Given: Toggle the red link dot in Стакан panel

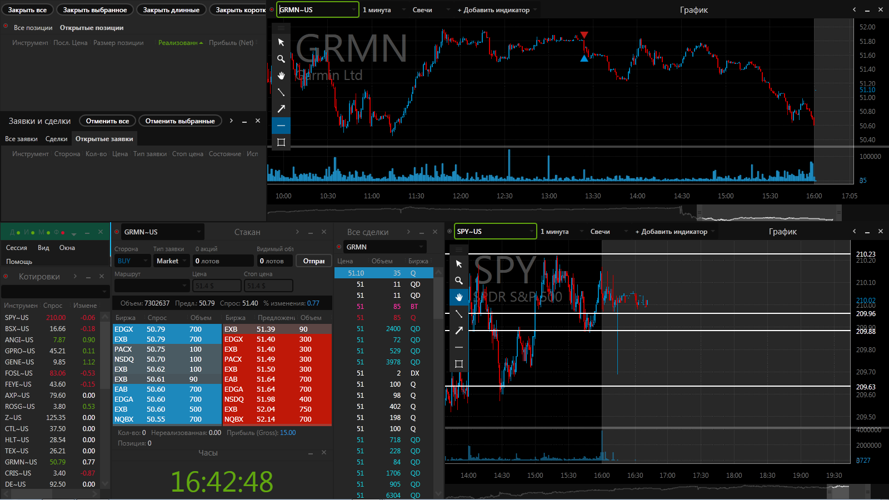Looking at the screenshot, I should click(x=117, y=232).
